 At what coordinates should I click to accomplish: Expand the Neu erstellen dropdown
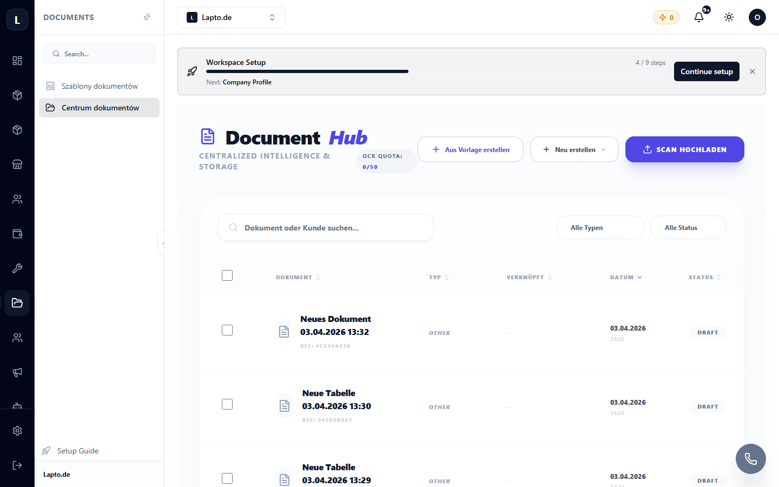coord(575,149)
